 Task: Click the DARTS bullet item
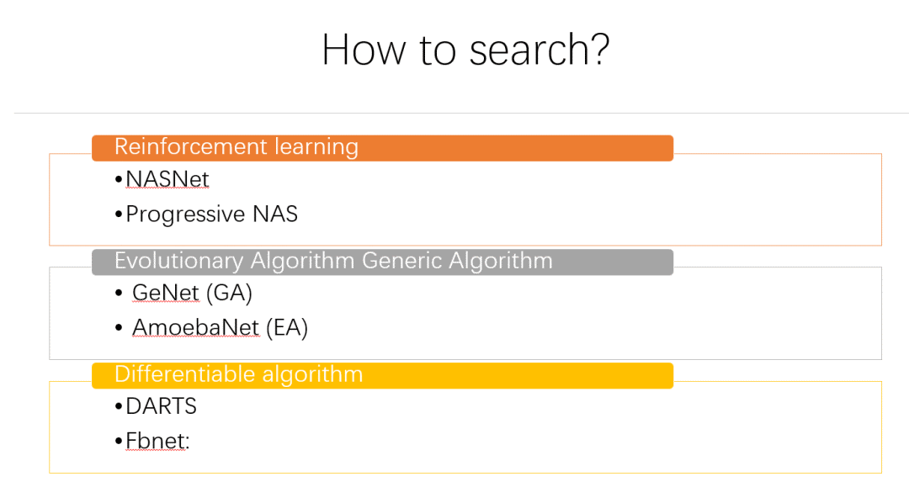161,406
